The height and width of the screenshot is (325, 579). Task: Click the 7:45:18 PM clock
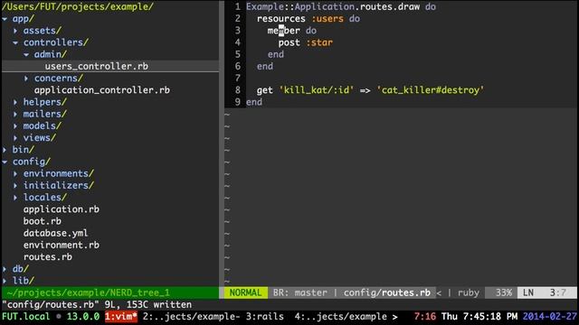[490, 317]
